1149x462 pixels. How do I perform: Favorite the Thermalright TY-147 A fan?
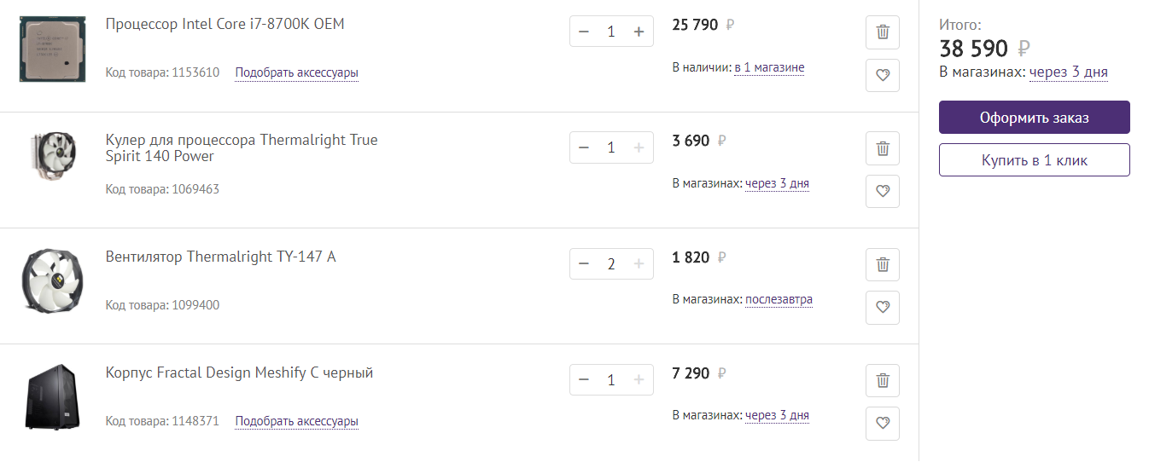coord(883,307)
